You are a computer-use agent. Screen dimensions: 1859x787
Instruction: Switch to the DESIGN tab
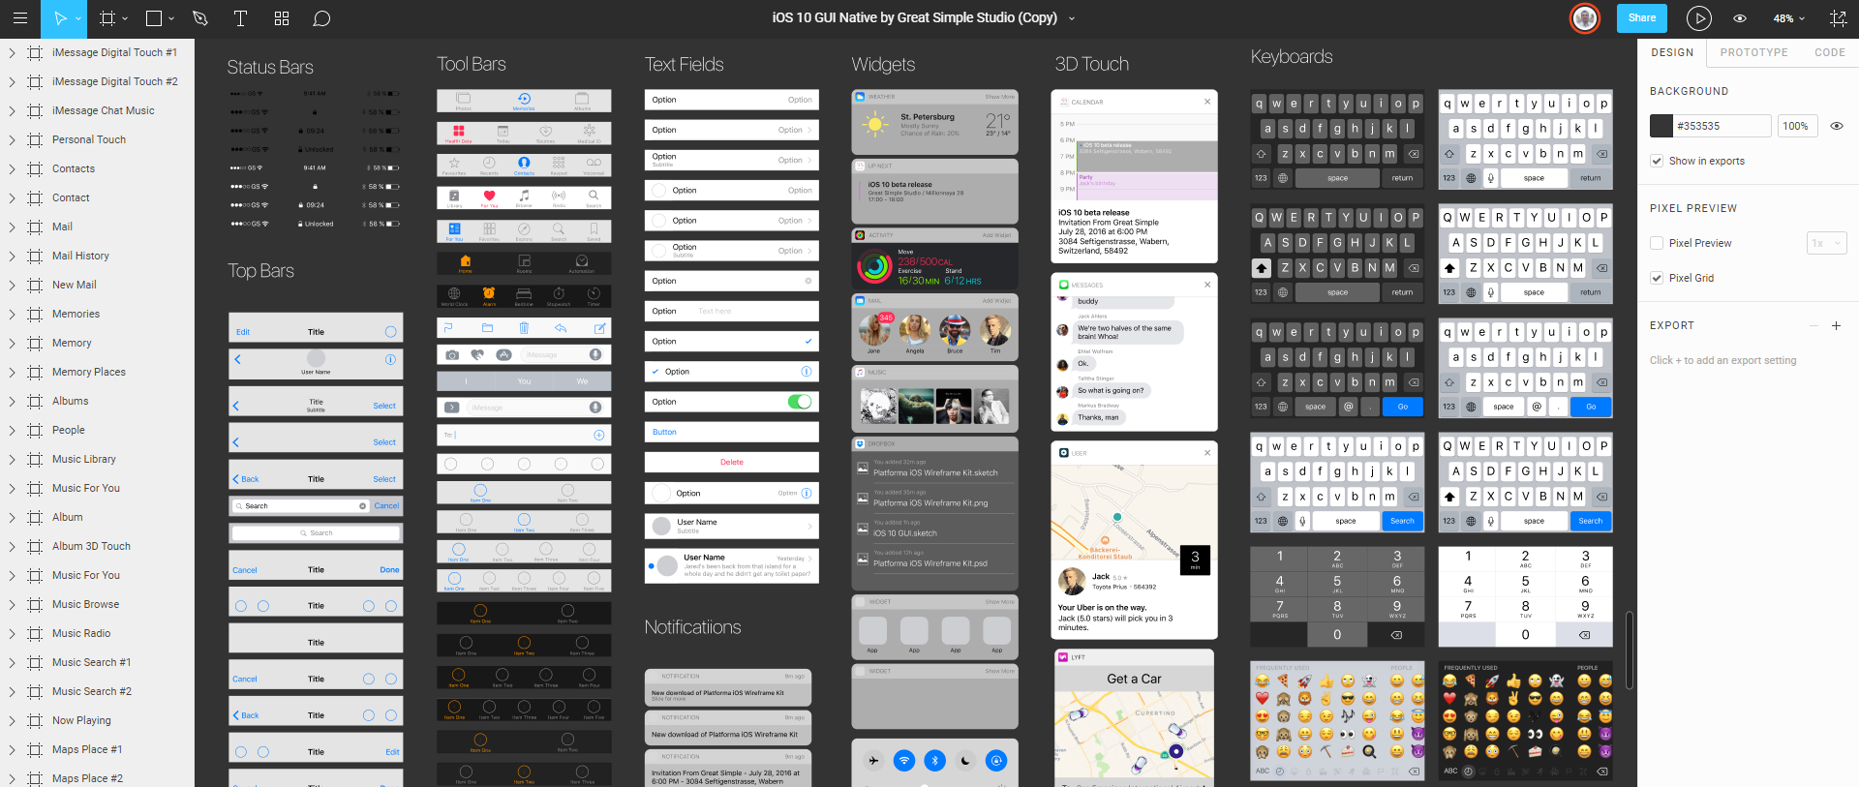(1672, 52)
